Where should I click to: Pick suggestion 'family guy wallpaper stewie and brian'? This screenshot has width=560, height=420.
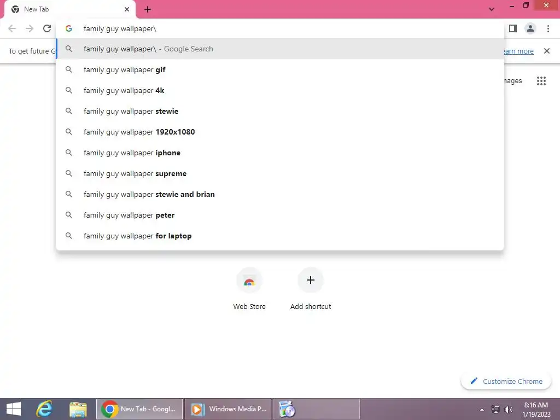click(x=280, y=194)
